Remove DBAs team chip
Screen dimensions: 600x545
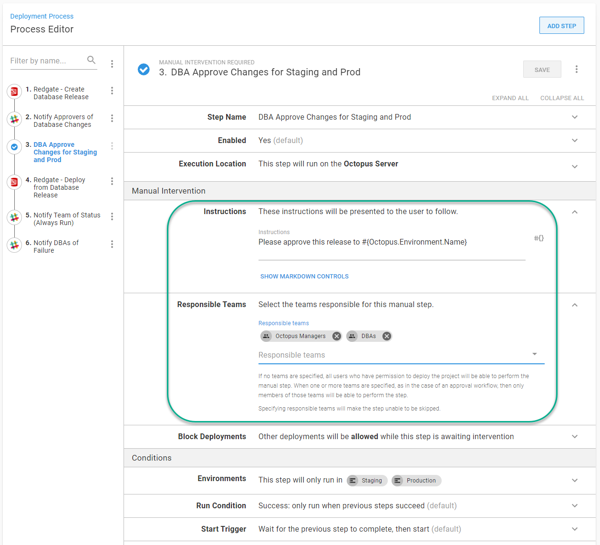387,336
